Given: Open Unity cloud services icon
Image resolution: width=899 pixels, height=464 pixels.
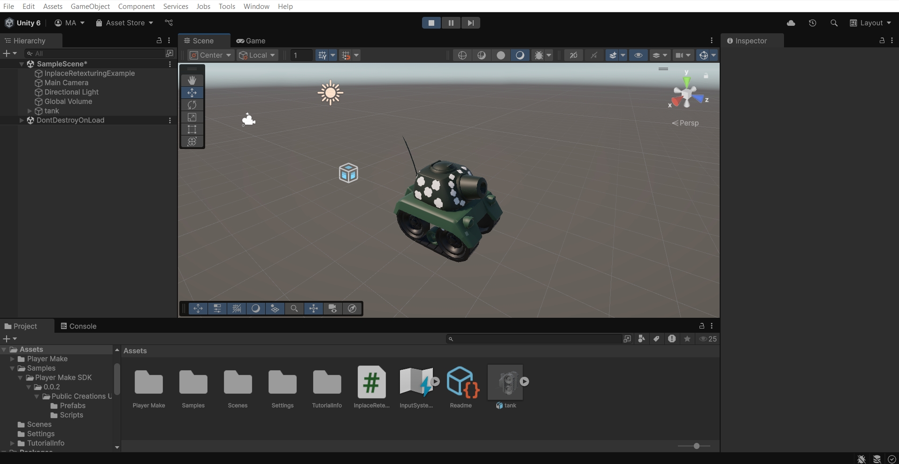Looking at the screenshot, I should [791, 23].
